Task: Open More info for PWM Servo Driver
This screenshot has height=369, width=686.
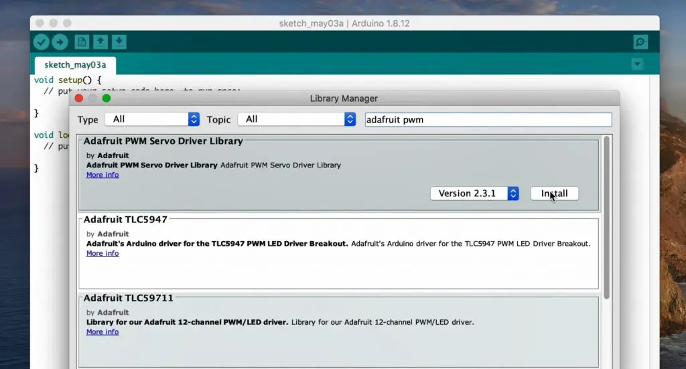Action: pyautogui.click(x=102, y=175)
